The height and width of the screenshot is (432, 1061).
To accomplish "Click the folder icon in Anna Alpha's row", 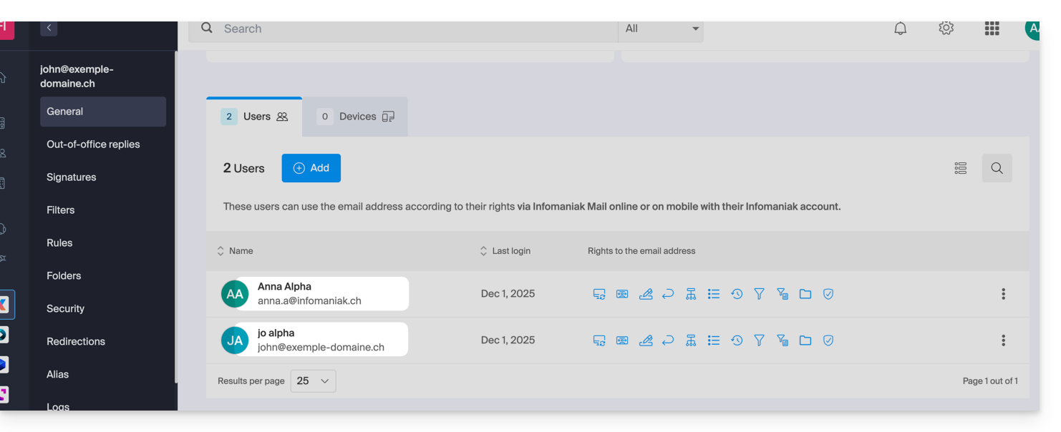I will coord(805,294).
